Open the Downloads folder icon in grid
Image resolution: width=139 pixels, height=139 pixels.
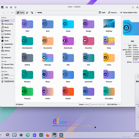click(68, 41)
